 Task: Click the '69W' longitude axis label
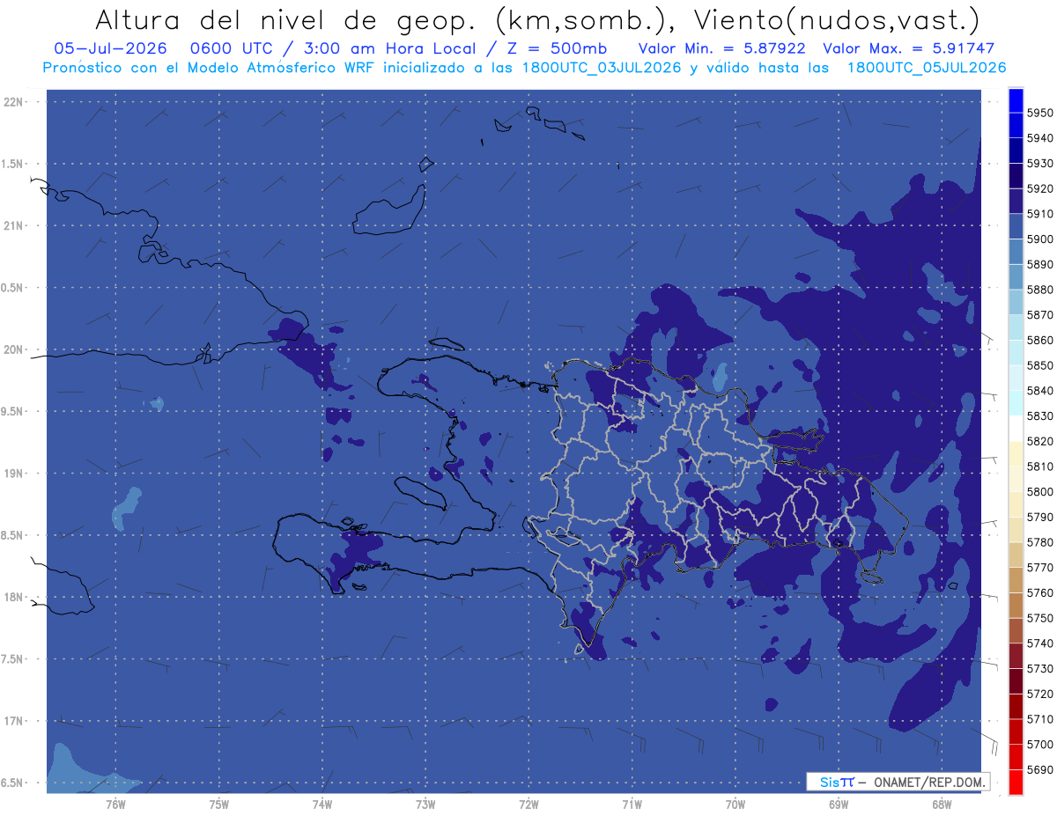839,804
